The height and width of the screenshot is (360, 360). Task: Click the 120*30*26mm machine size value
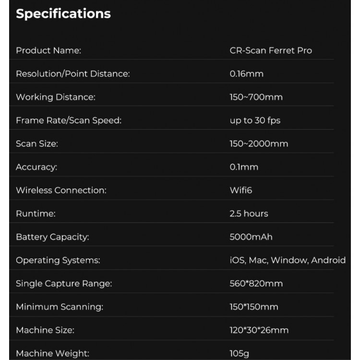tap(259, 330)
